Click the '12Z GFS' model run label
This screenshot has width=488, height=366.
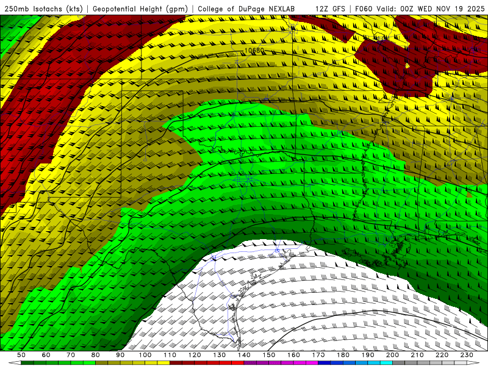pos(330,9)
